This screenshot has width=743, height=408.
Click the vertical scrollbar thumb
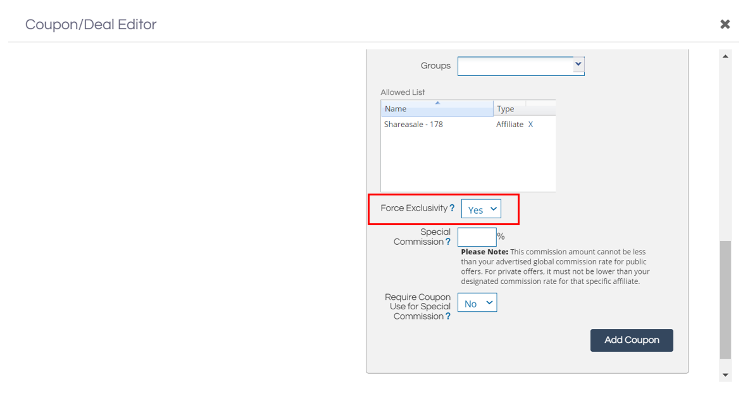(x=725, y=299)
